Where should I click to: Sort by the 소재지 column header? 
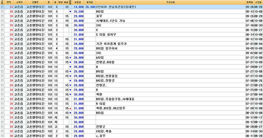[x=19, y=2]
